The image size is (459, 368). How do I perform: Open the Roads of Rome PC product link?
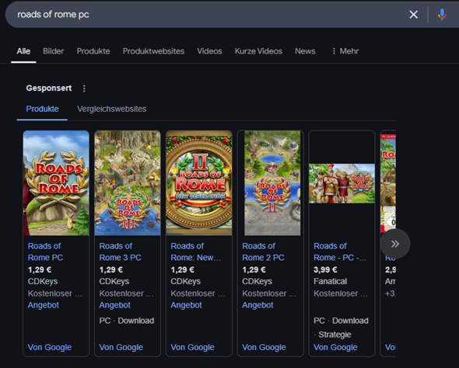coord(45,252)
